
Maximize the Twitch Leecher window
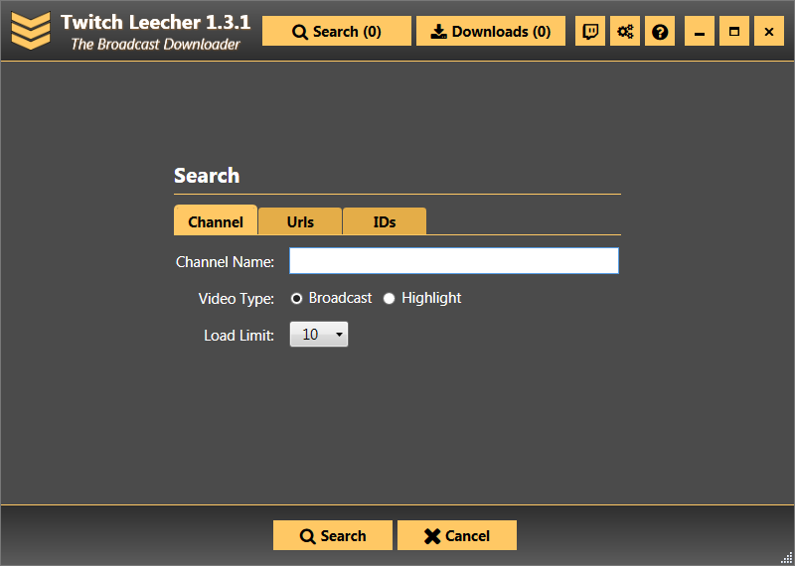click(734, 32)
